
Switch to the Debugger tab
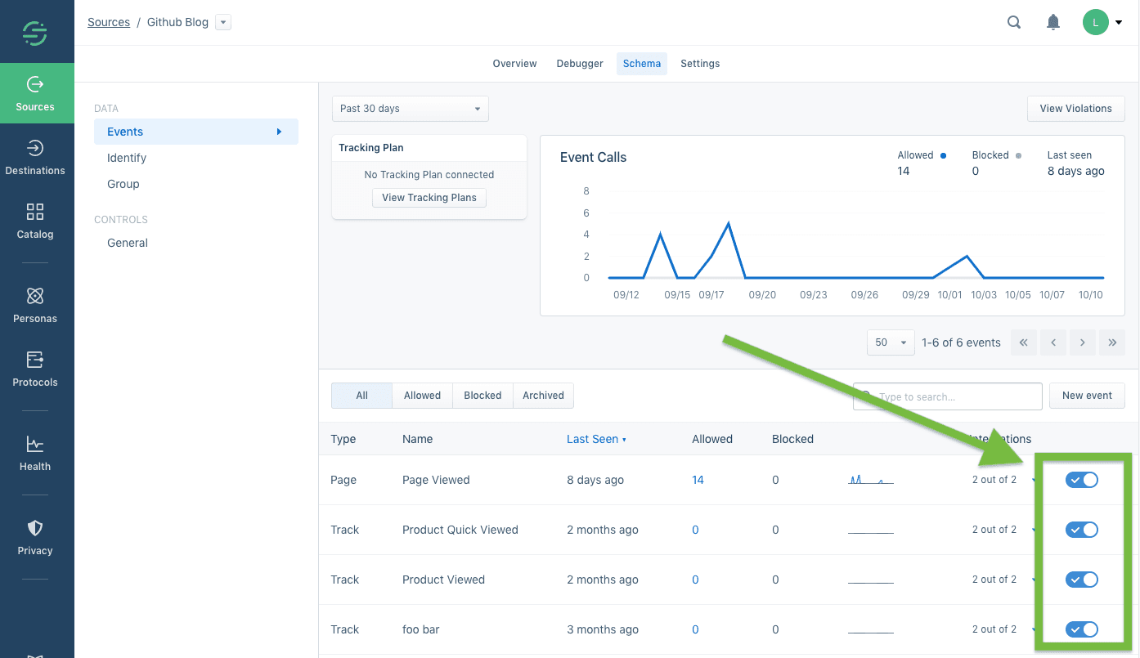[579, 63]
